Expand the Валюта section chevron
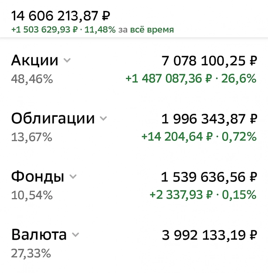Viewport: 268px width, 273px height. (75, 235)
